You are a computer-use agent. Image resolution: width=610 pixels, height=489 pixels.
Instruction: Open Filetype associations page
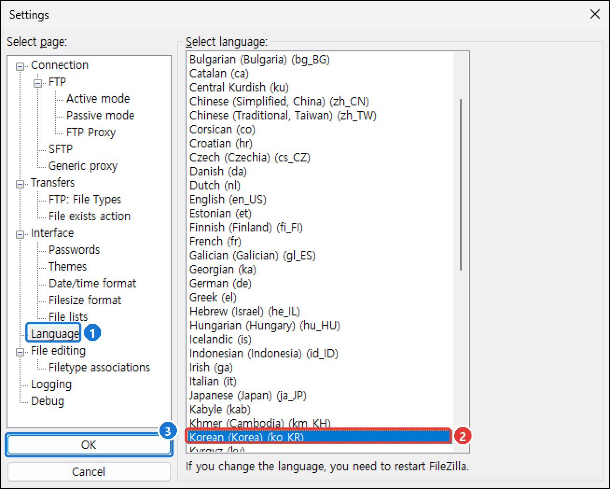(99, 367)
